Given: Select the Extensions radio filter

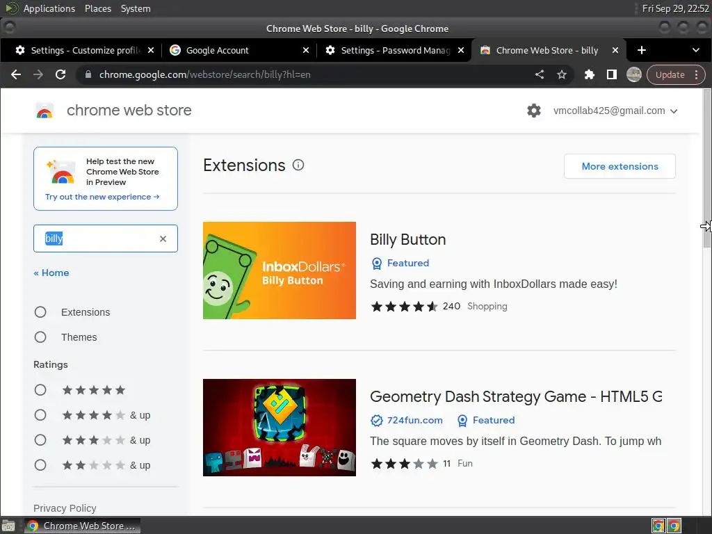Looking at the screenshot, I should (40, 312).
